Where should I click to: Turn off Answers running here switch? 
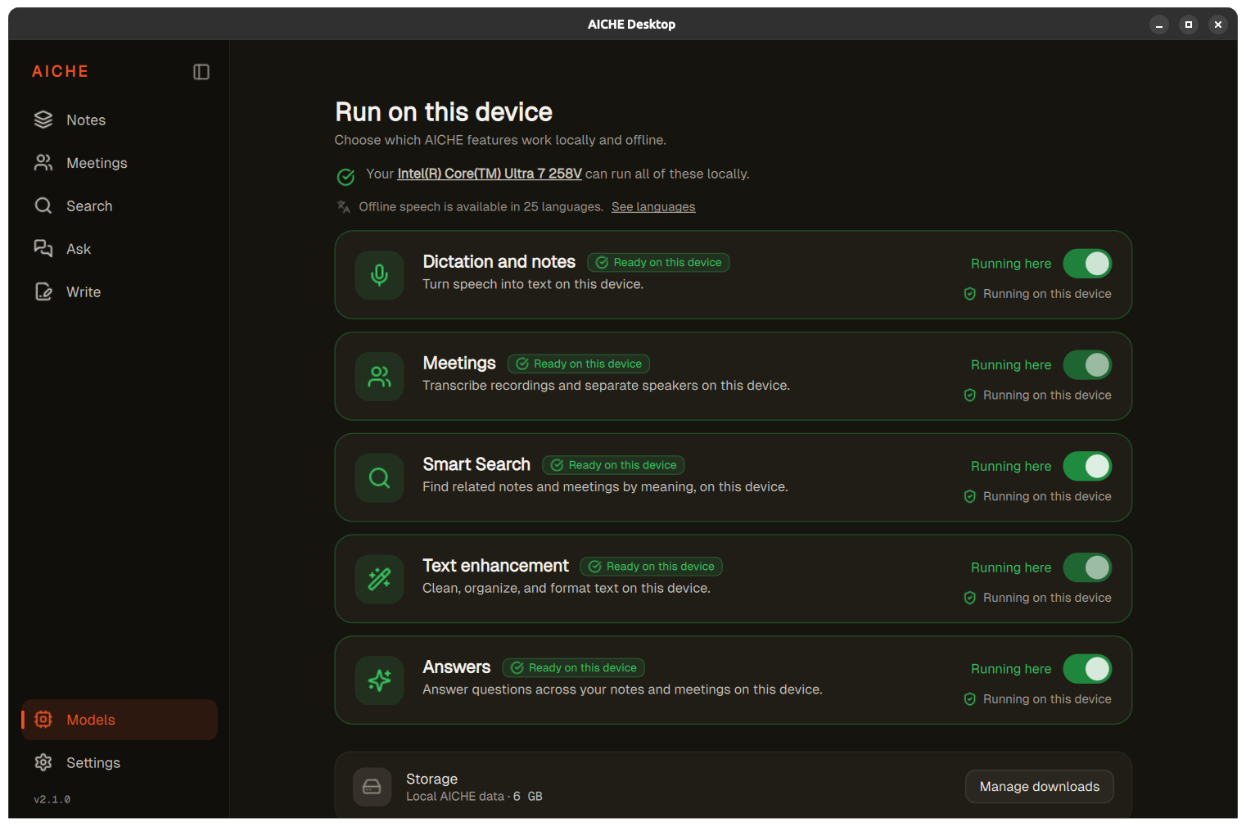pyautogui.click(x=1087, y=669)
